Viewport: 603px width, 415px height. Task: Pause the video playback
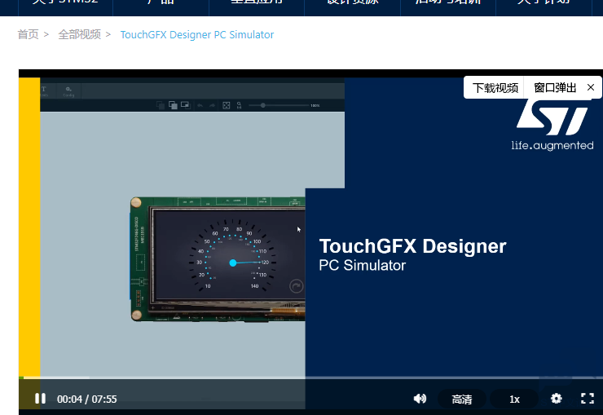(x=40, y=399)
